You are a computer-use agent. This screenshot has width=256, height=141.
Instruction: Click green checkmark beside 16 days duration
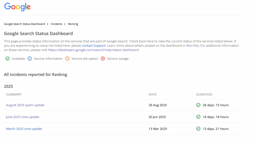(x=198, y=117)
